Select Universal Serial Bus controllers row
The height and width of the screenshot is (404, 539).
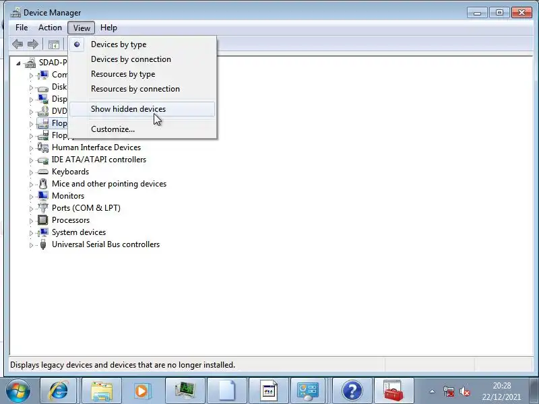(x=106, y=244)
